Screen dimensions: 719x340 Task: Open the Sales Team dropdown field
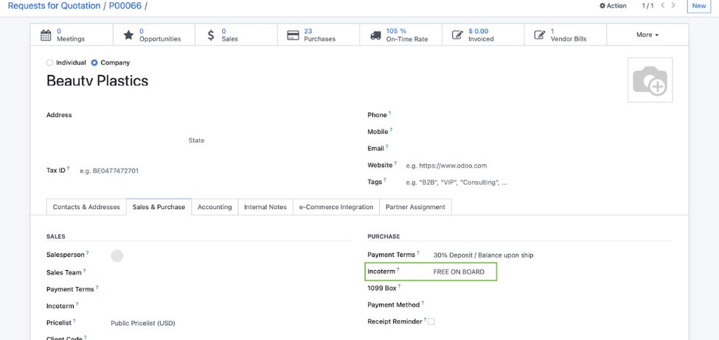pyautogui.click(x=231, y=272)
